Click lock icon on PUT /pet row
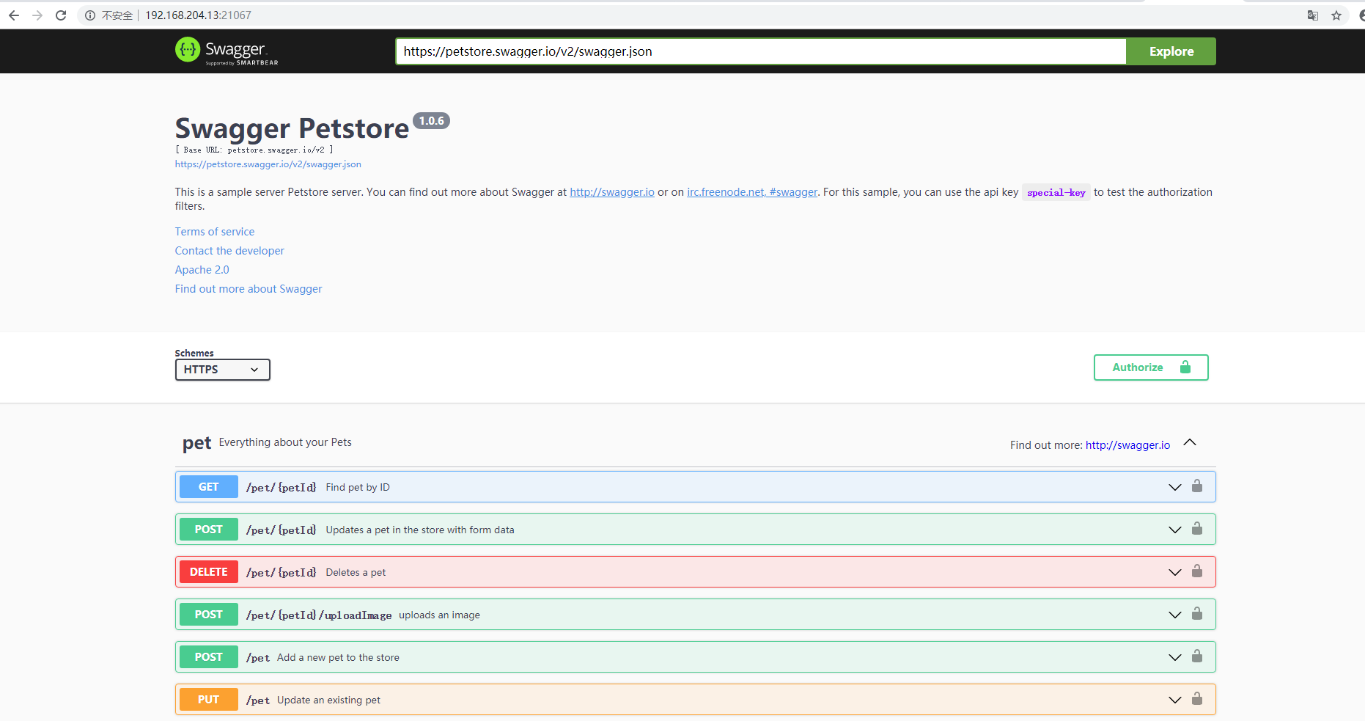This screenshot has height=721, width=1365. coord(1197,698)
